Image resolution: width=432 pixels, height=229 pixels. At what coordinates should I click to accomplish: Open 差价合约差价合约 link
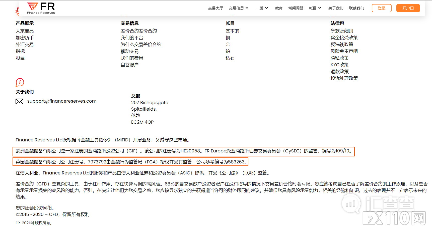click(x=138, y=31)
